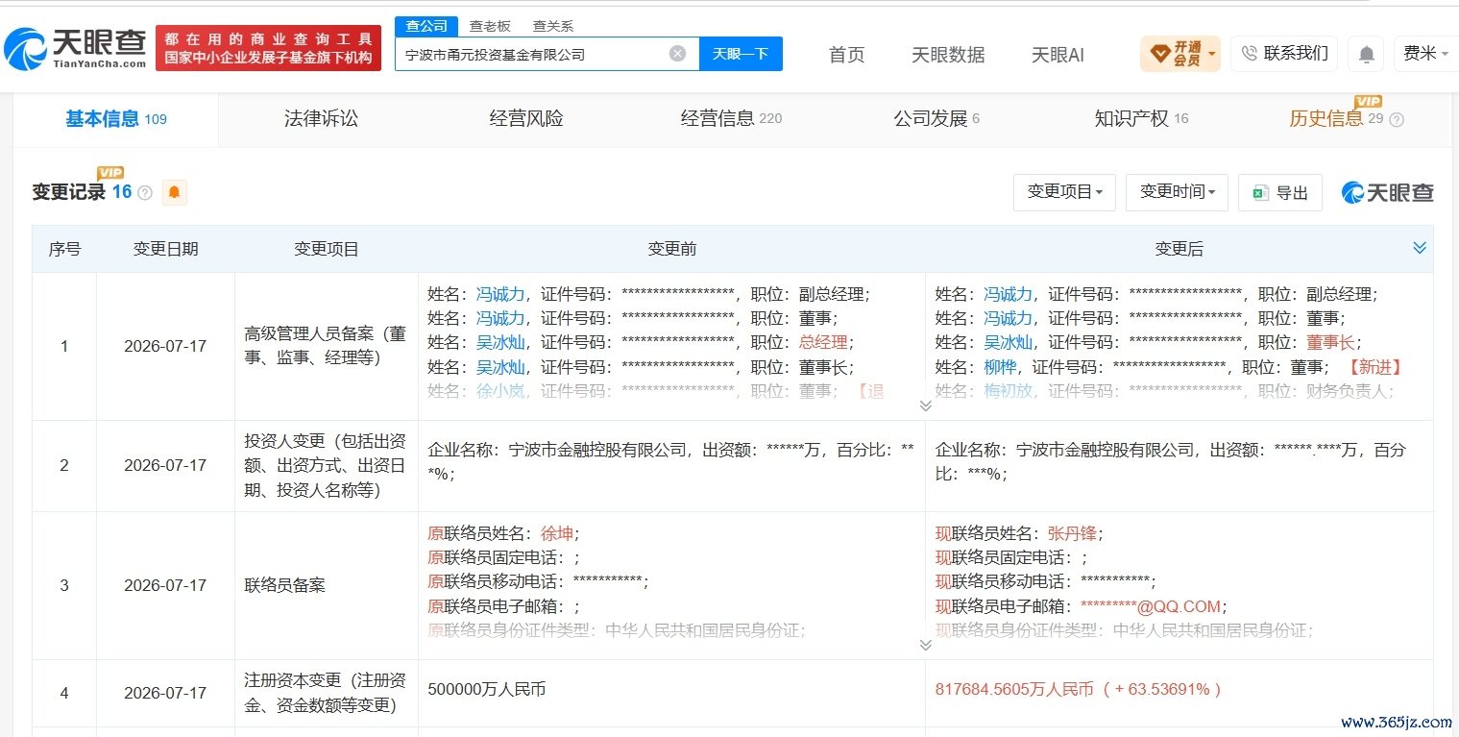
Task: Open the 变更项目 filter dropdown
Action: [x=1064, y=192]
